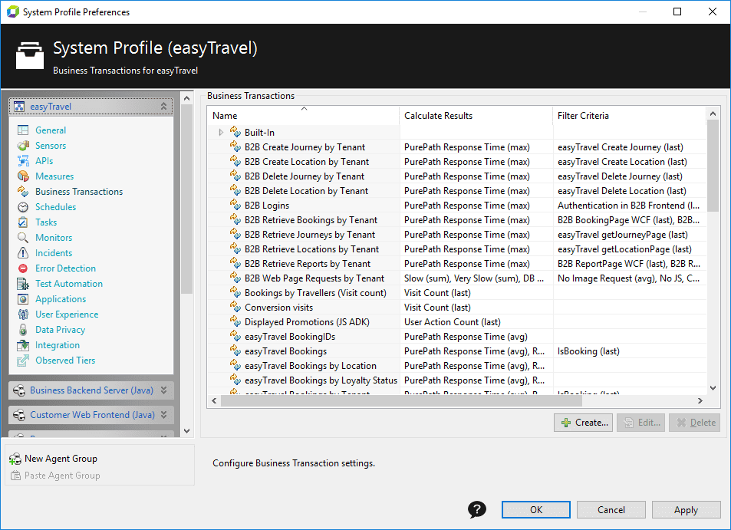Click the Incidents warning icon

click(23, 253)
